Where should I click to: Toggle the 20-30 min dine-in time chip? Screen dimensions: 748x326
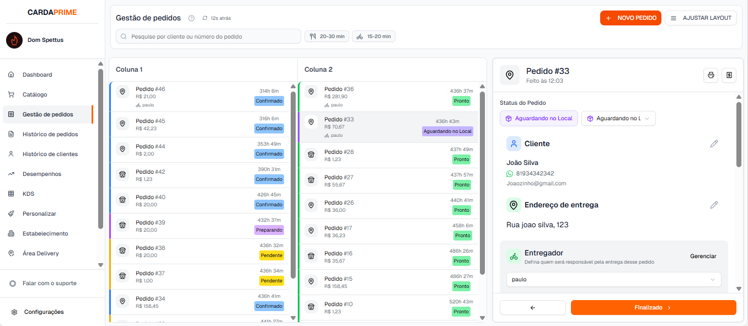[327, 36]
